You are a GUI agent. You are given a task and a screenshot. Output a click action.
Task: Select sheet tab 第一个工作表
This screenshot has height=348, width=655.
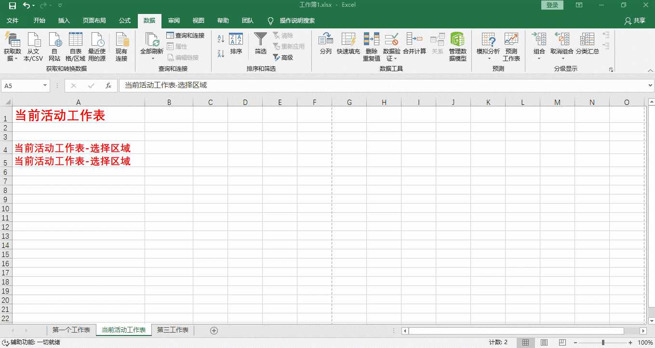[71, 330]
